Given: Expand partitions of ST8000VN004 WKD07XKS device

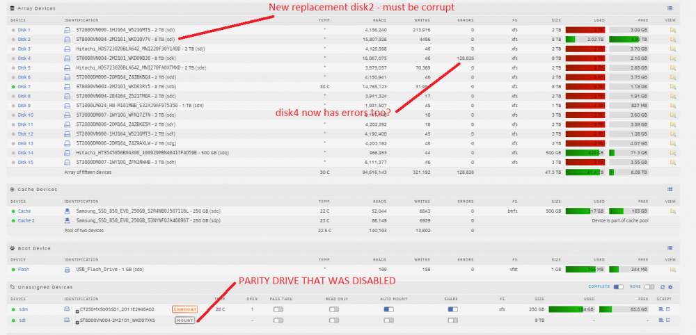Looking at the screenshot, I should click(78, 321).
